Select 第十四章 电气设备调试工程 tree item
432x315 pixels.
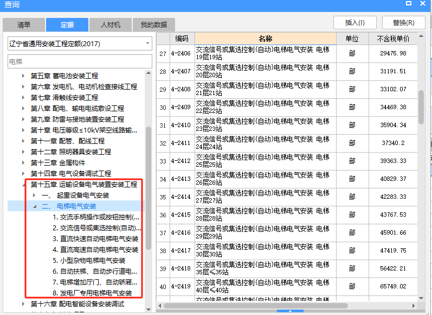(x=71, y=174)
